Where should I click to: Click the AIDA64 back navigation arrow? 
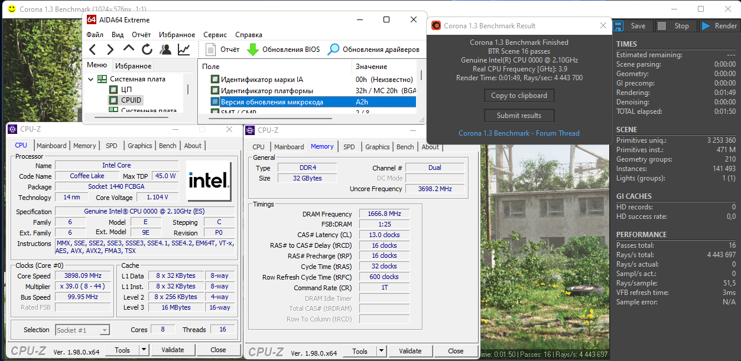(93, 50)
